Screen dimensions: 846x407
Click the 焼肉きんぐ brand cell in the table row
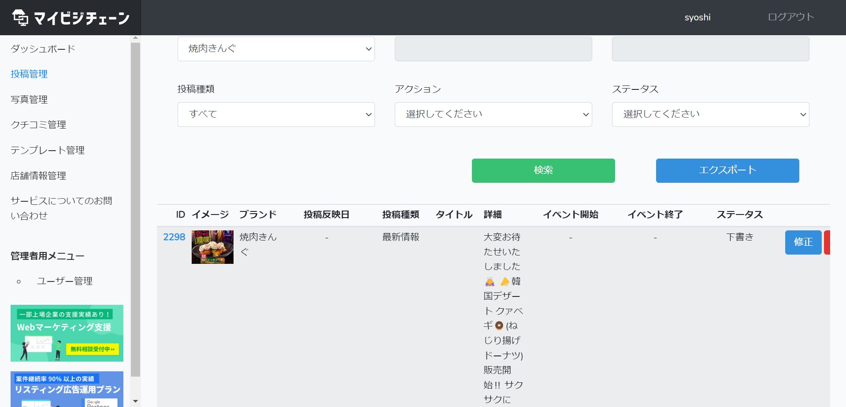tap(258, 244)
